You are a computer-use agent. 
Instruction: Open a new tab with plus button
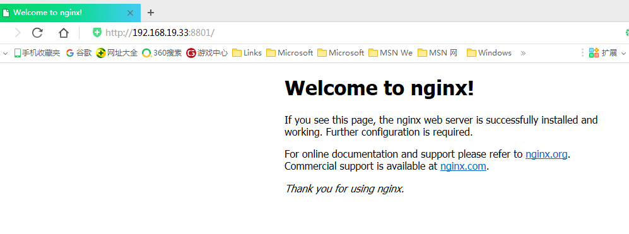[x=150, y=13]
